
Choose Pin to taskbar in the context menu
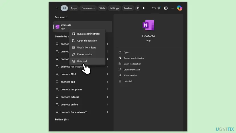click(87, 55)
